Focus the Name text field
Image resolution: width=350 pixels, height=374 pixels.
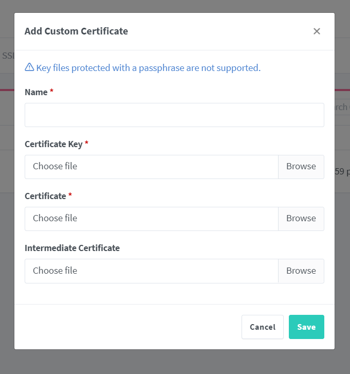(174, 115)
